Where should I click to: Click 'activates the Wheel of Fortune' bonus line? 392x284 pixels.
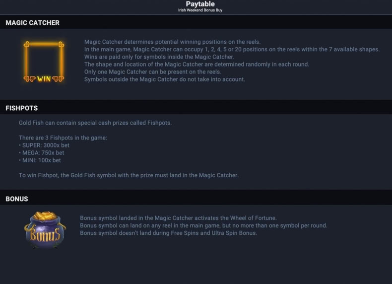click(x=178, y=218)
